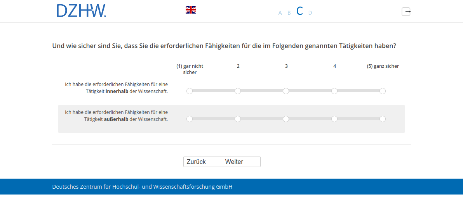Go to section B in progress indicator

pyautogui.click(x=289, y=13)
